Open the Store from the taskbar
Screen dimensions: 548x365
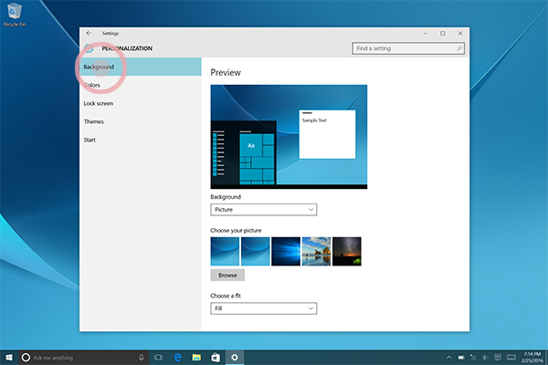[216, 358]
